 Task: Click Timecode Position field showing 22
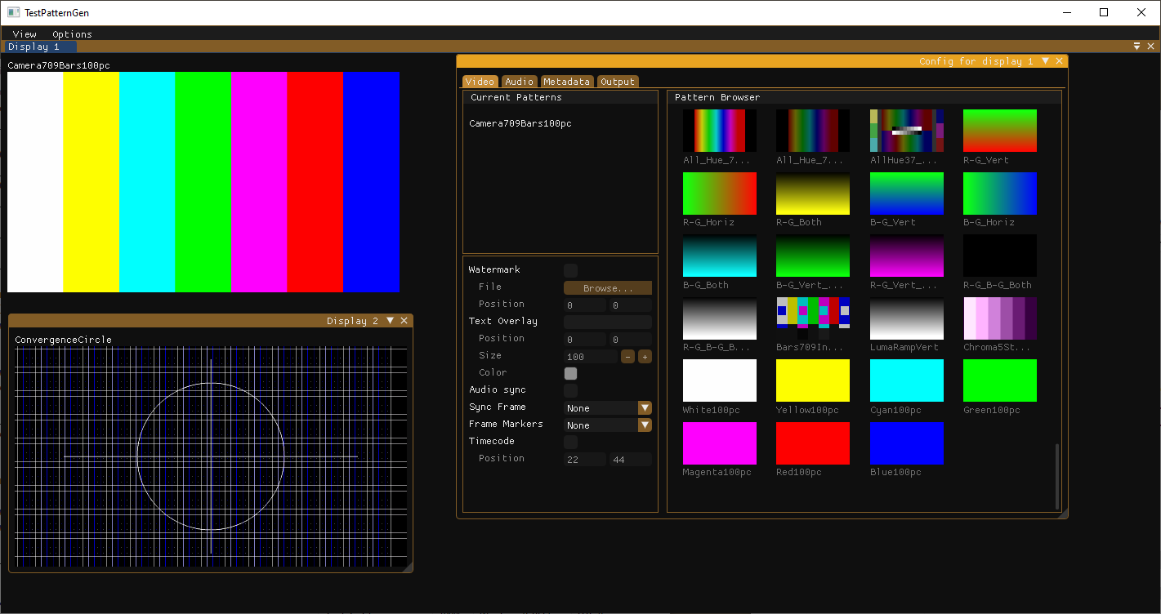[x=585, y=459]
